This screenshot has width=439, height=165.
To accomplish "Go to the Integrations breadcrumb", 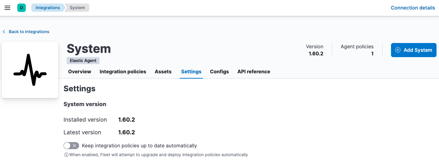I will [x=48, y=8].
